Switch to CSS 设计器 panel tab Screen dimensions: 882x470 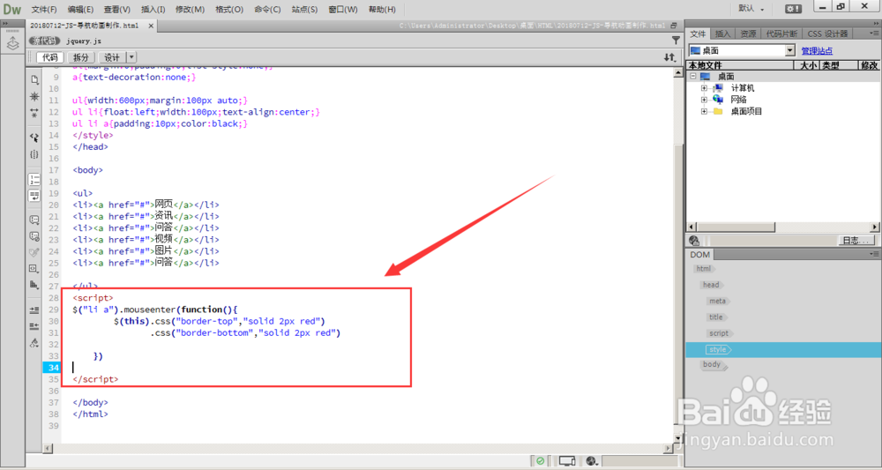point(827,34)
